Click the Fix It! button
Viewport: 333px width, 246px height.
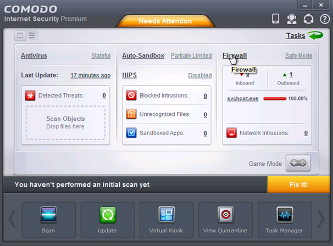(x=298, y=185)
